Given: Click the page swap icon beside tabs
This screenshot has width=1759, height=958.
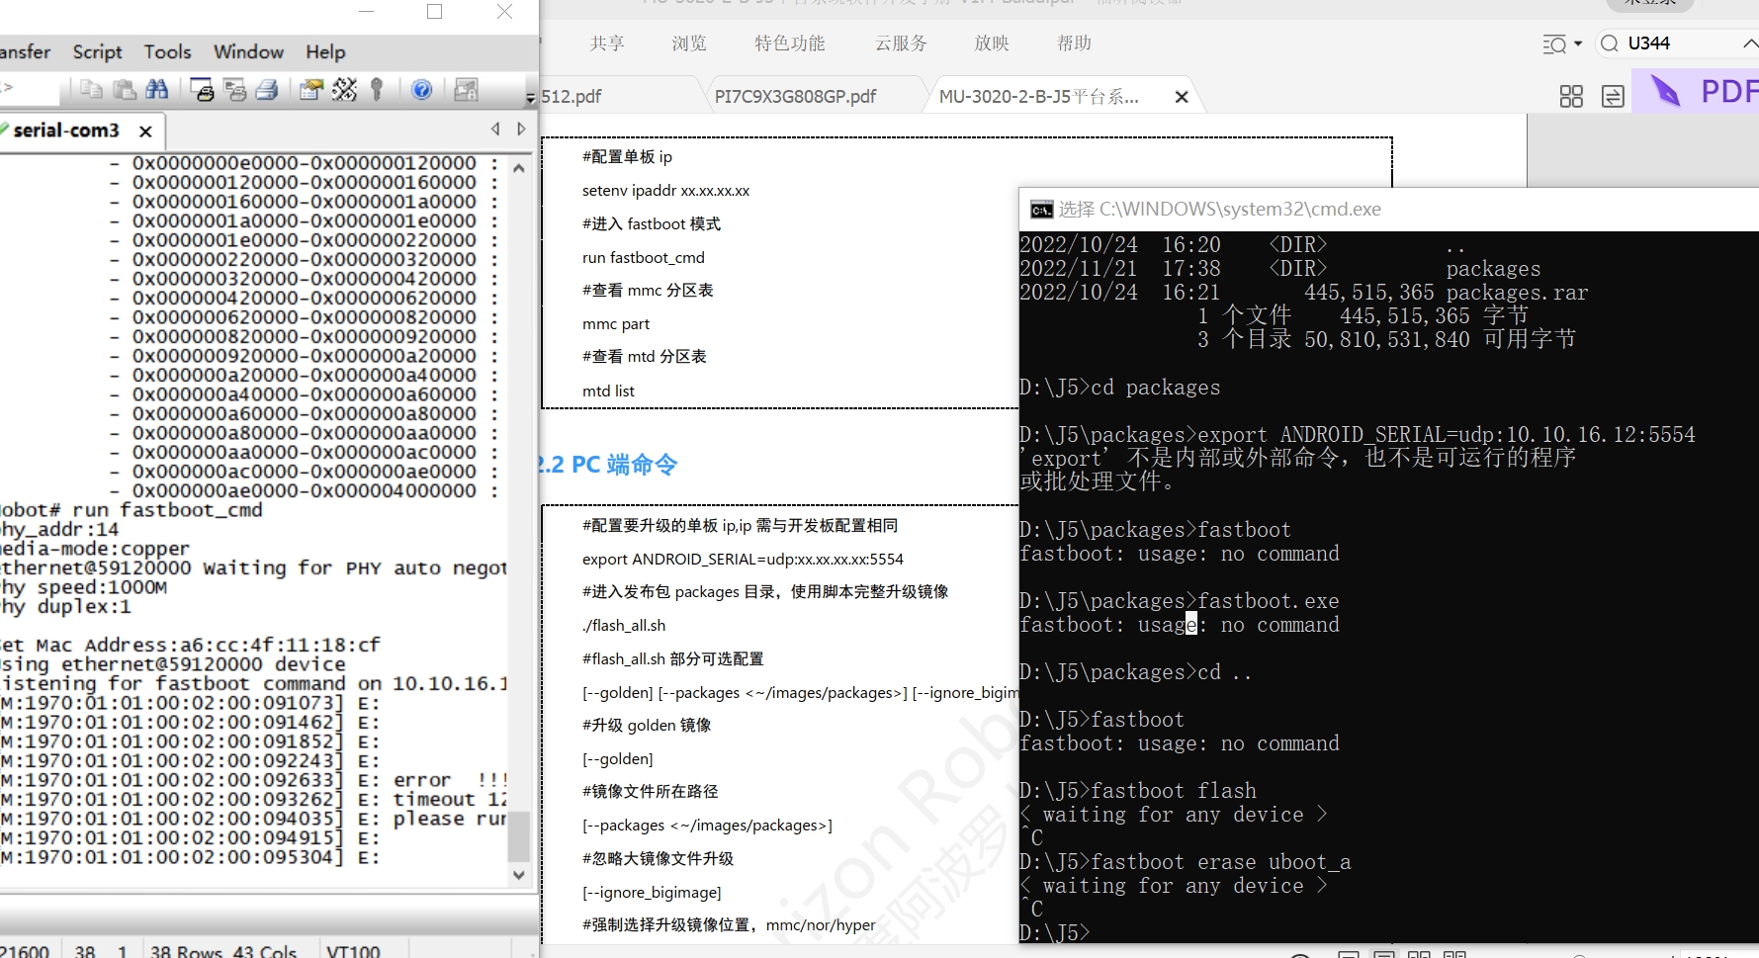Looking at the screenshot, I should point(1613,96).
